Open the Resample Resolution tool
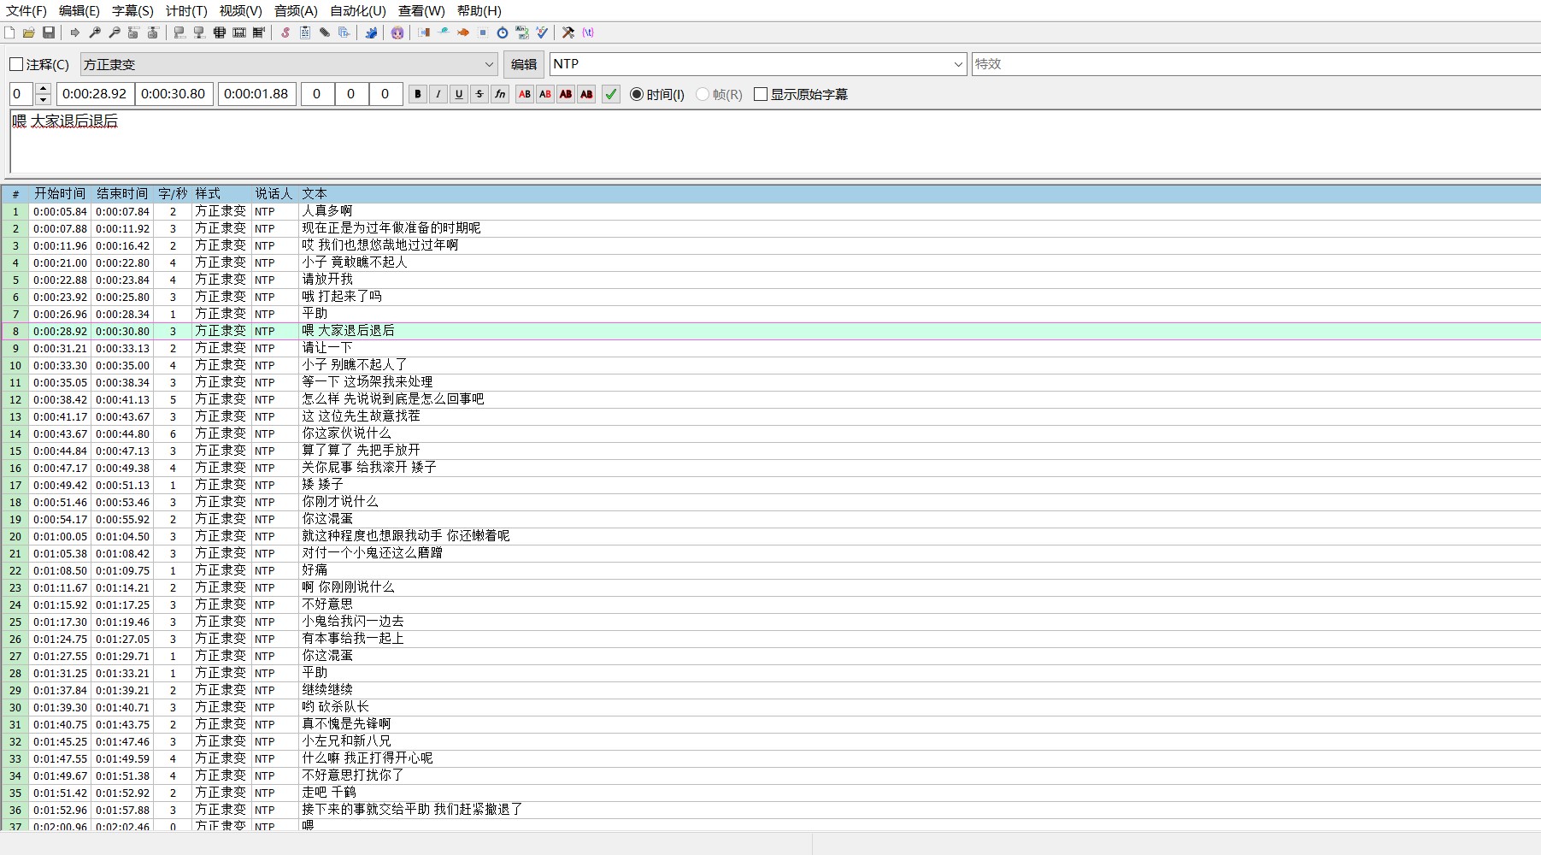 483,32
